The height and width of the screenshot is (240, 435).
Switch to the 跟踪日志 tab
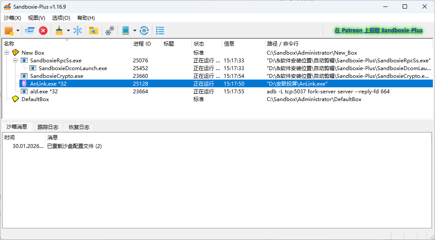47,127
